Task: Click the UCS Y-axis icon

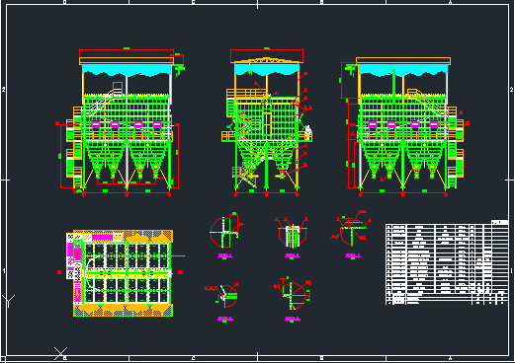Action: (9, 301)
